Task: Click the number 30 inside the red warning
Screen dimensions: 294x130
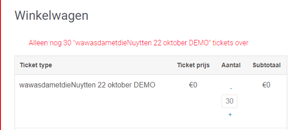Action: (x=67, y=43)
